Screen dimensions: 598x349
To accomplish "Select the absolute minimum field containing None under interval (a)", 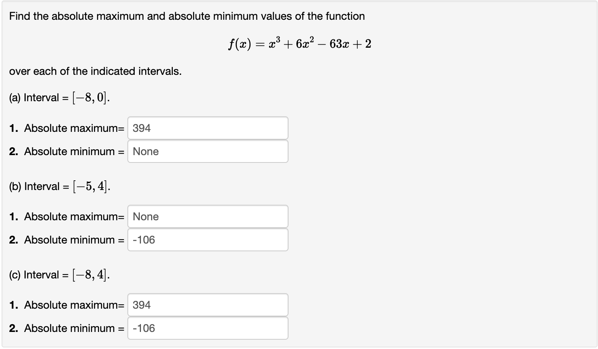I will tap(208, 151).
